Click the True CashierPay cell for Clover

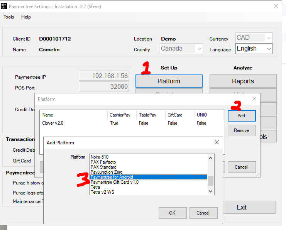[x=114, y=123]
